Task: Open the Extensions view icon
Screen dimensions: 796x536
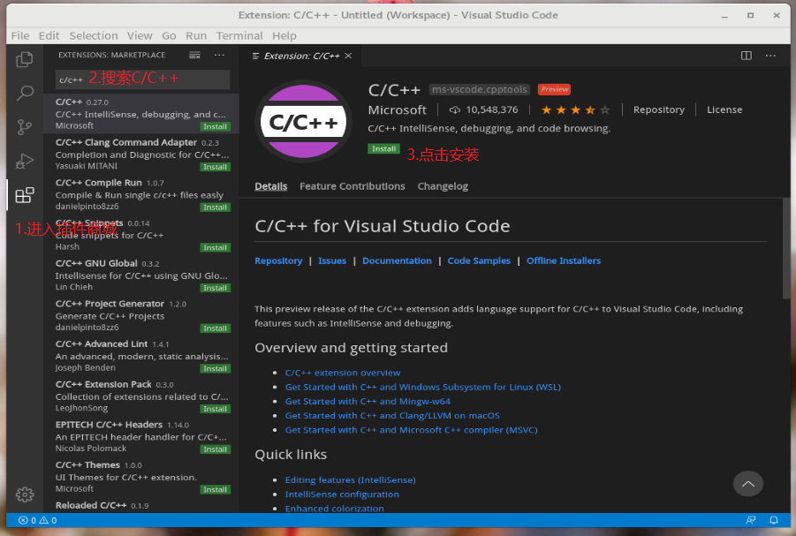Action: (25, 195)
